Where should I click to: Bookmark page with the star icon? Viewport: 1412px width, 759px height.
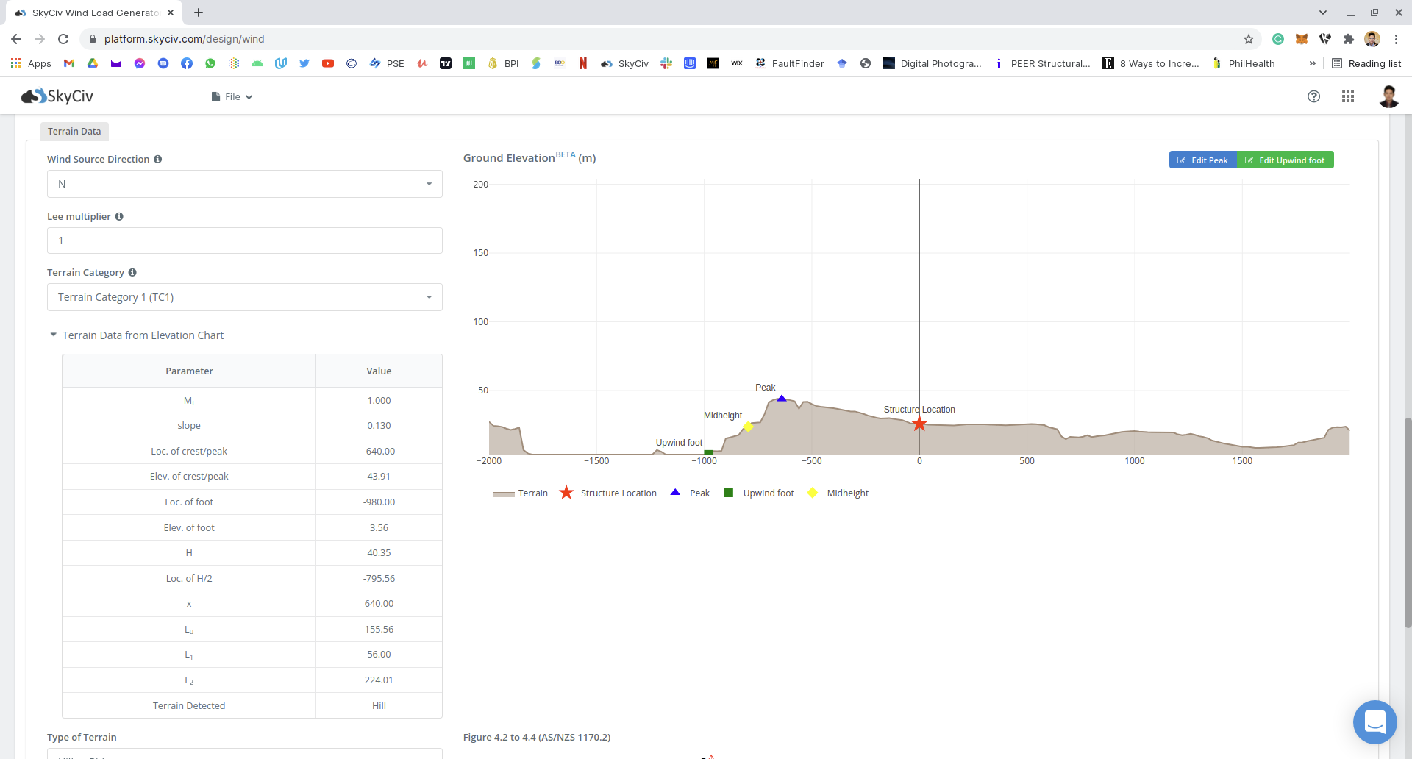pyautogui.click(x=1248, y=39)
